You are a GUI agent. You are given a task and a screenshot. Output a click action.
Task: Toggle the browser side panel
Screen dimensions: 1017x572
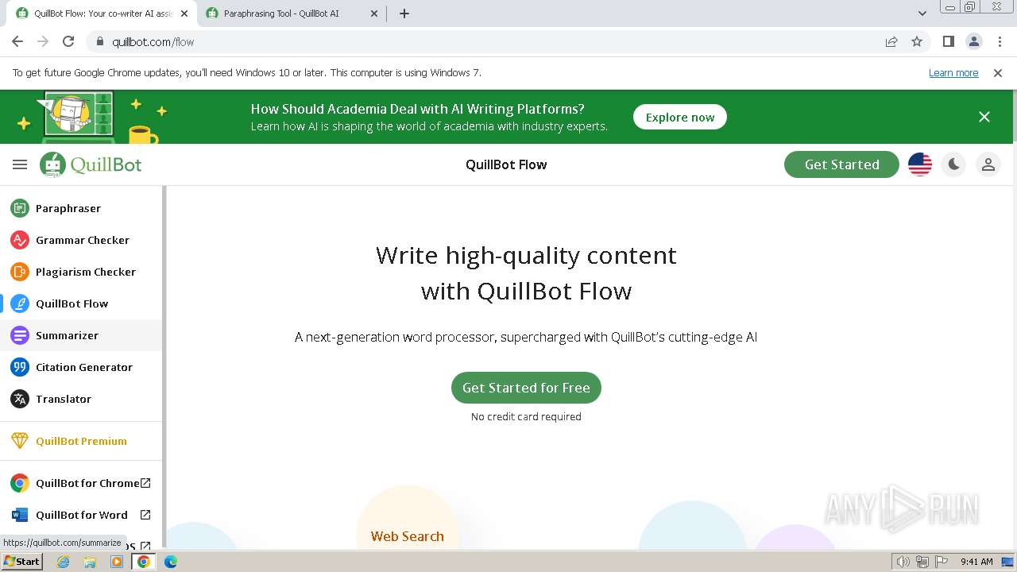pyautogui.click(x=949, y=42)
